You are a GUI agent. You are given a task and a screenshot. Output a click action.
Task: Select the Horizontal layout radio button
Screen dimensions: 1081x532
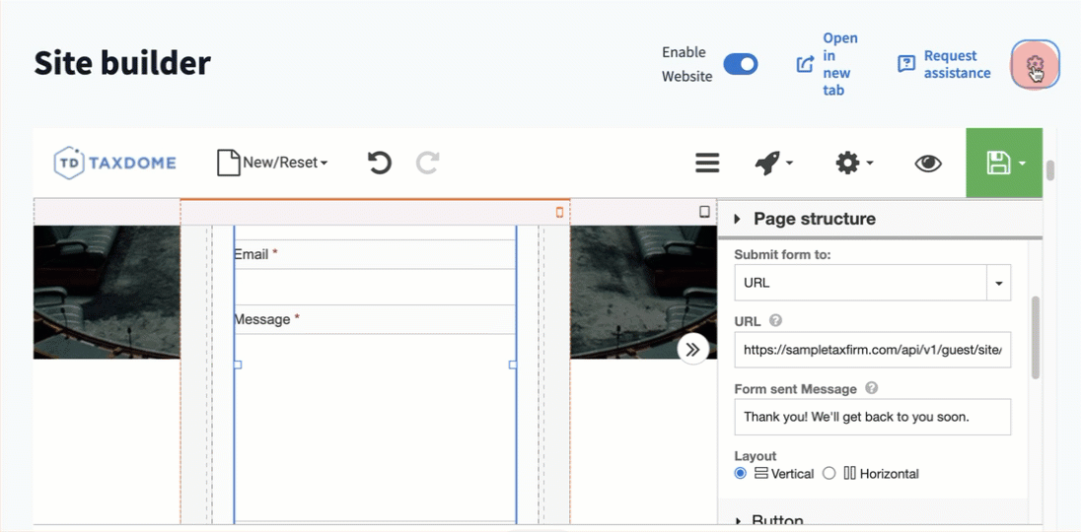[829, 474]
